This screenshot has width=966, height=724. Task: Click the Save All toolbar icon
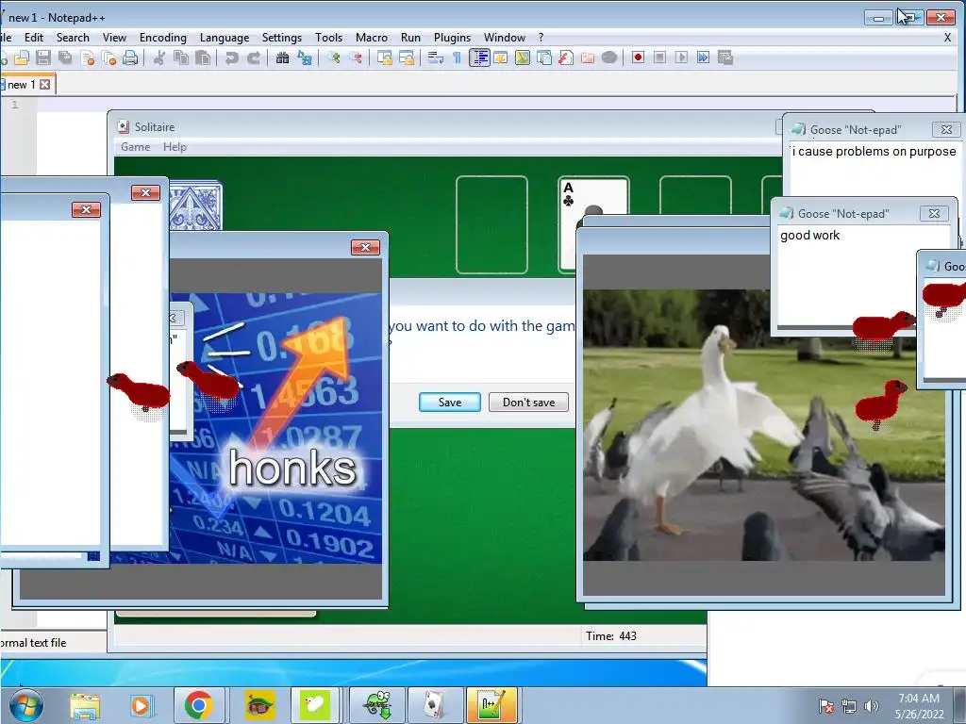65,58
